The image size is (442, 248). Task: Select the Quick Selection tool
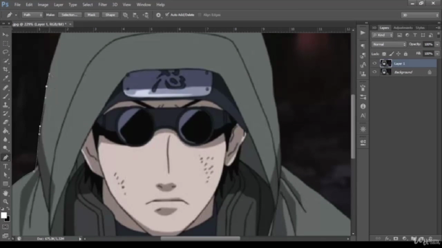pos(6,61)
